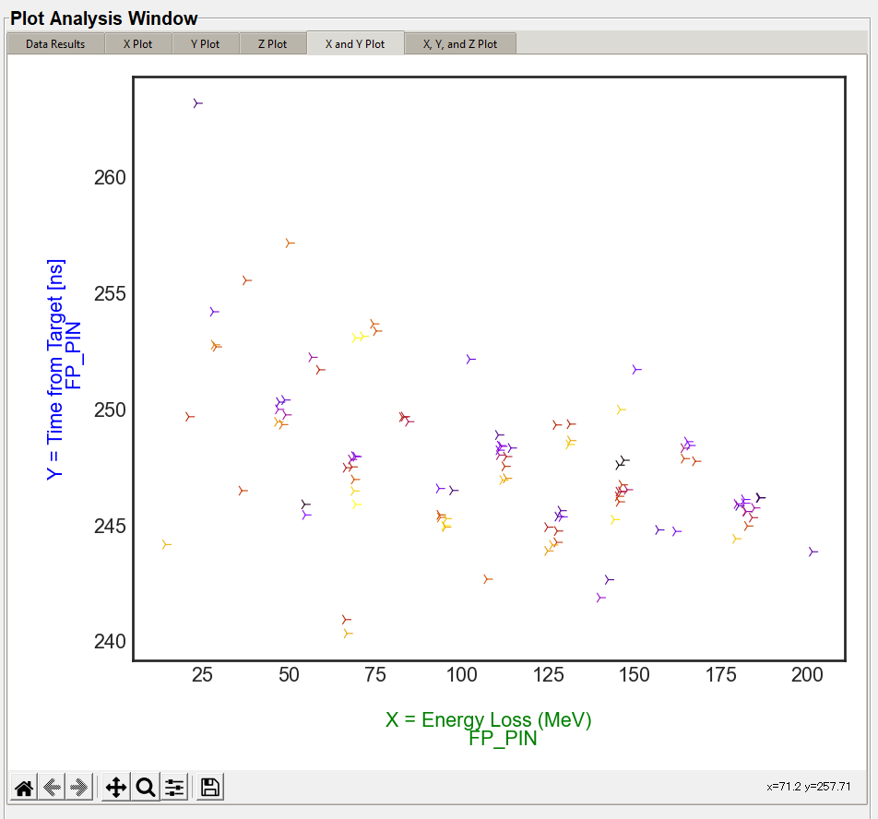878x819 pixels.
Task: Click the X and Y Plot tab
Action: tap(355, 43)
